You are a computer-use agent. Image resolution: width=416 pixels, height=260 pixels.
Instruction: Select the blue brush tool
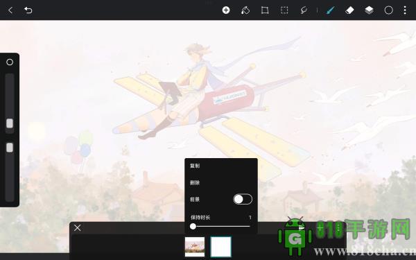(330, 10)
